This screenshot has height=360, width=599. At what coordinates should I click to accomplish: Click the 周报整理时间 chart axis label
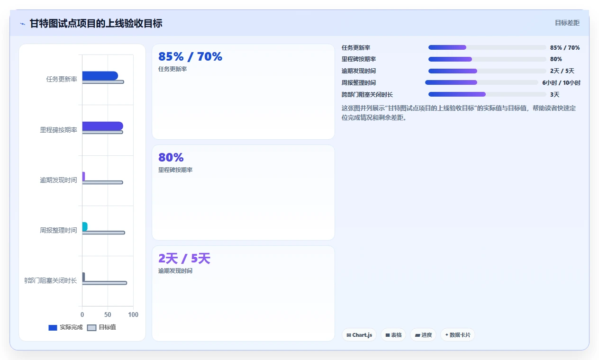(59, 230)
